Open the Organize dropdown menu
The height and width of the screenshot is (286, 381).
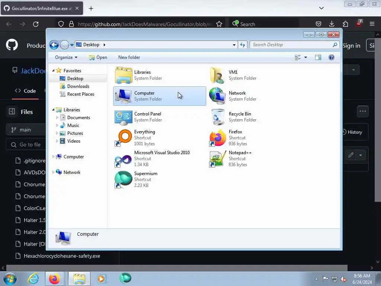[66, 57]
